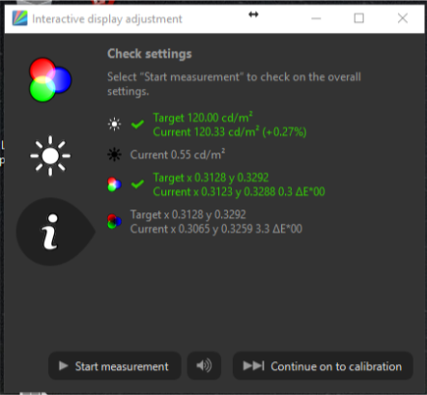427x395 pixels.
Task: Click the black level sun icon
Action: point(114,155)
